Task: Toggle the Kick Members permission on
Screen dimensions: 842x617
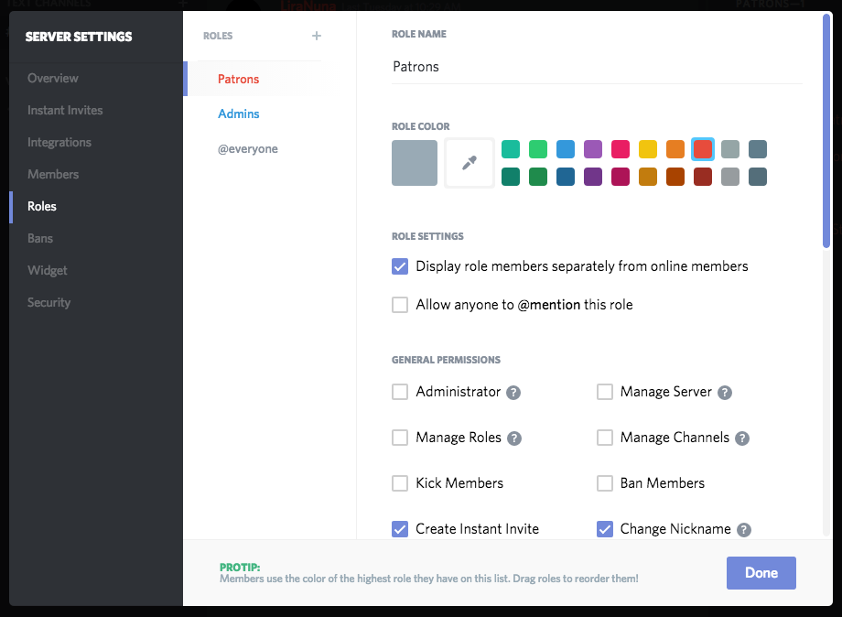Action: pyautogui.click(x=400, y=483)
